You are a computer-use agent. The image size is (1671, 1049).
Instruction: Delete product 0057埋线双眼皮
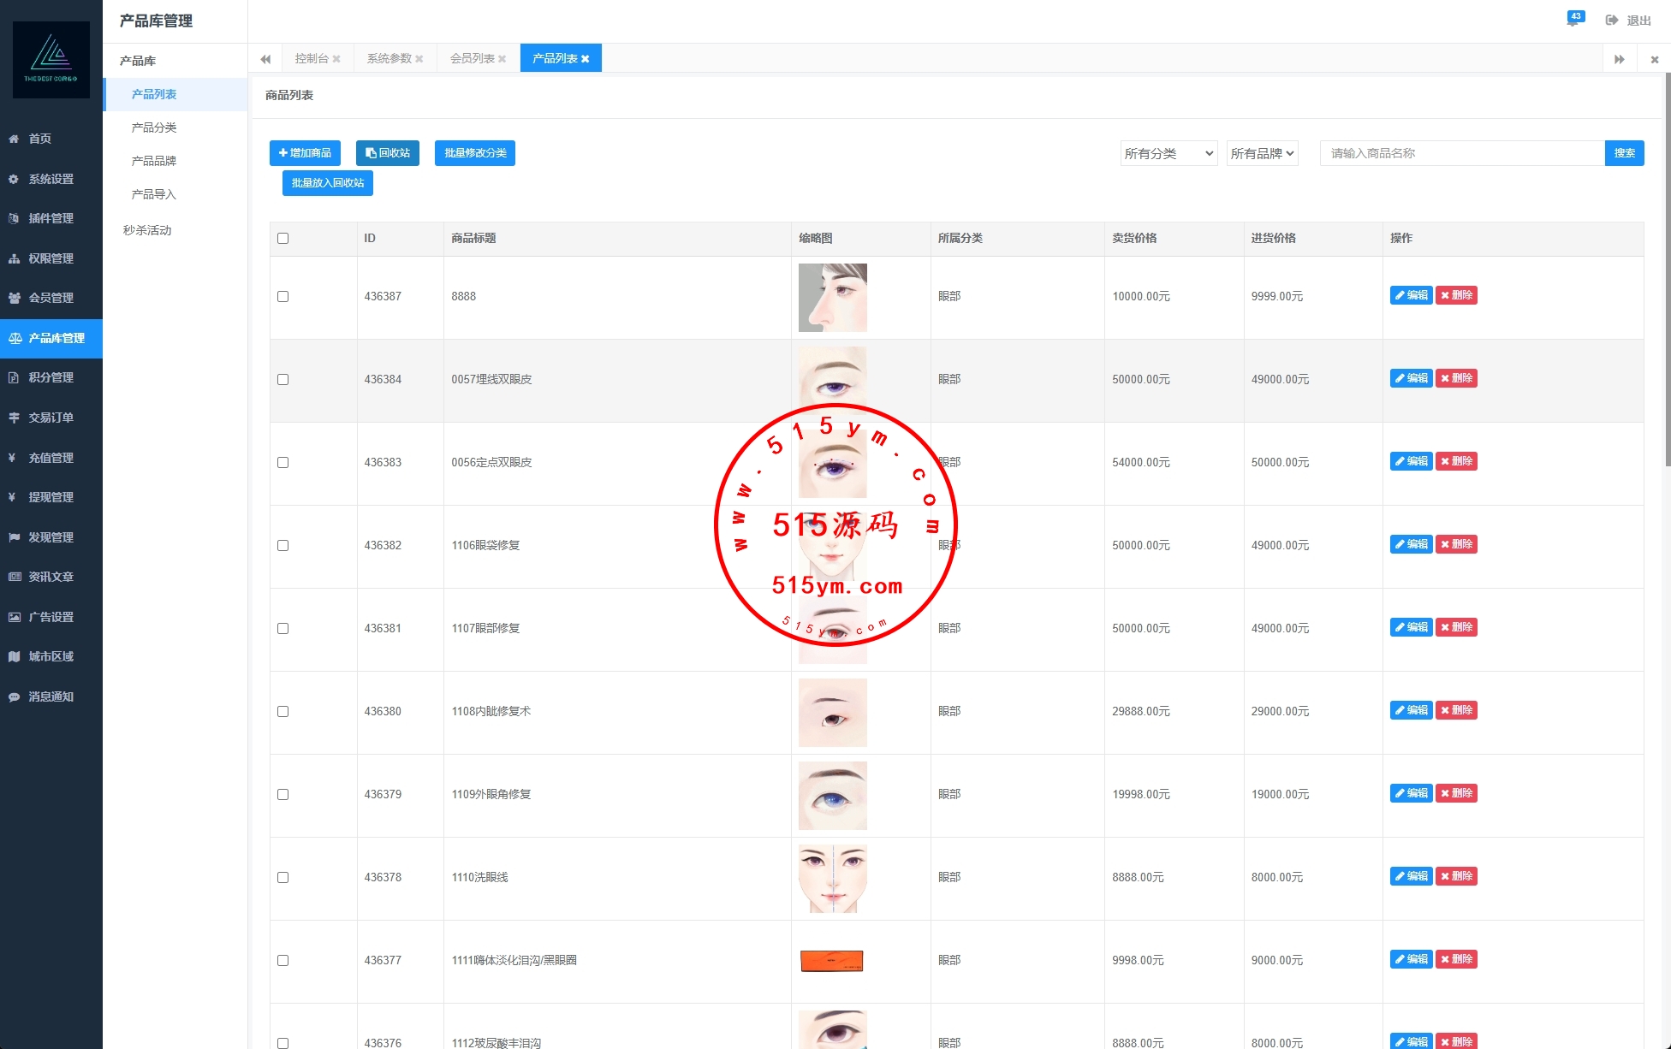(1456, 378)
